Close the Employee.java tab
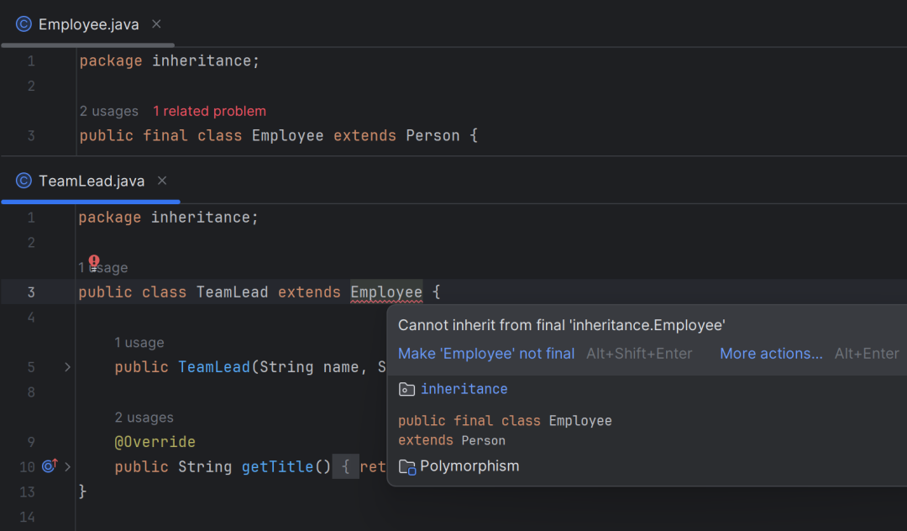This screenshot has height=531, width=907. coord(156,24)
